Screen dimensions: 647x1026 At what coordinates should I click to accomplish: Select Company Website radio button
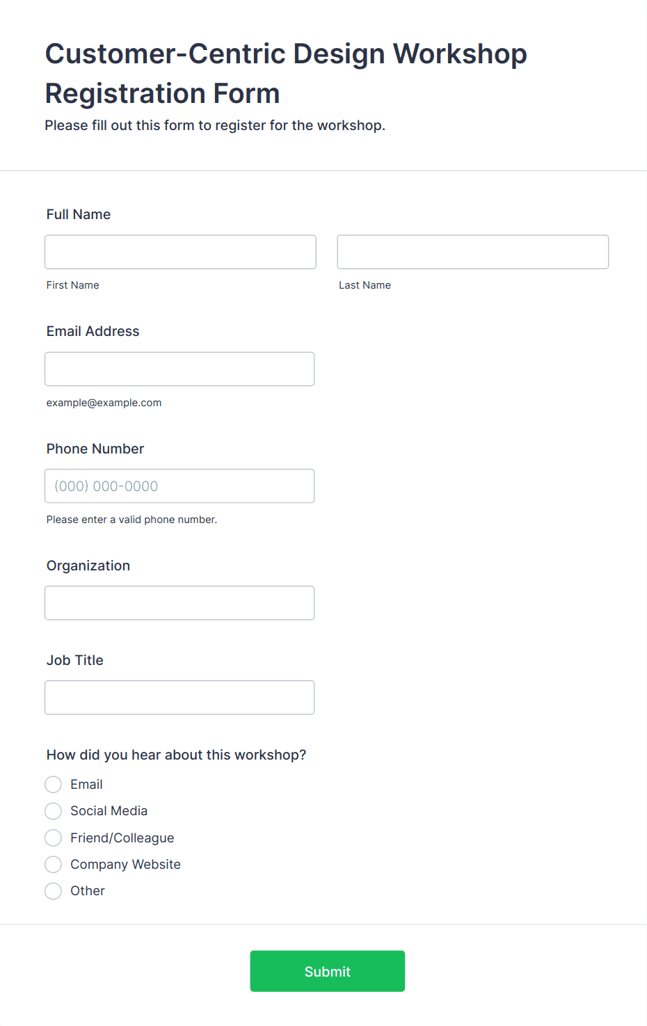[x=54, y=865]
